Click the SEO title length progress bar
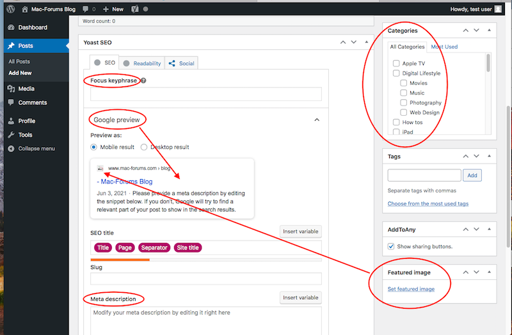 tap(205, 260)
